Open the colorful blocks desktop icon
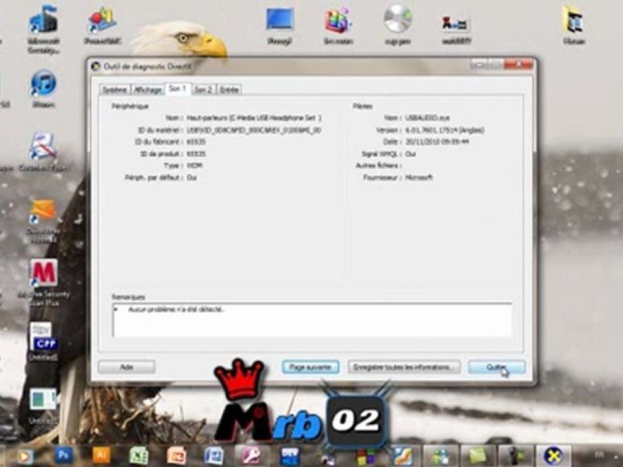The height and width of the screenshot is (467, 623). tap(339, 25)
